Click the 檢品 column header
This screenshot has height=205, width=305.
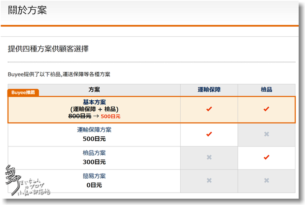tap(266, 90)
